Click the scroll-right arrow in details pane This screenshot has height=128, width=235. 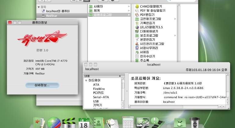pos(224,107)
